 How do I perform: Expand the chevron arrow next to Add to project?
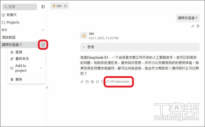(x=41, y=68)
